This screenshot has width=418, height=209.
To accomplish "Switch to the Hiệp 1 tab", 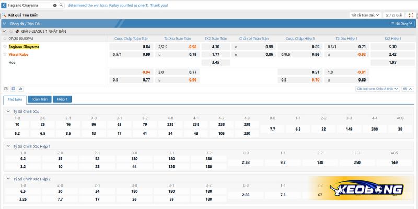I will click(x=63, y=99).
